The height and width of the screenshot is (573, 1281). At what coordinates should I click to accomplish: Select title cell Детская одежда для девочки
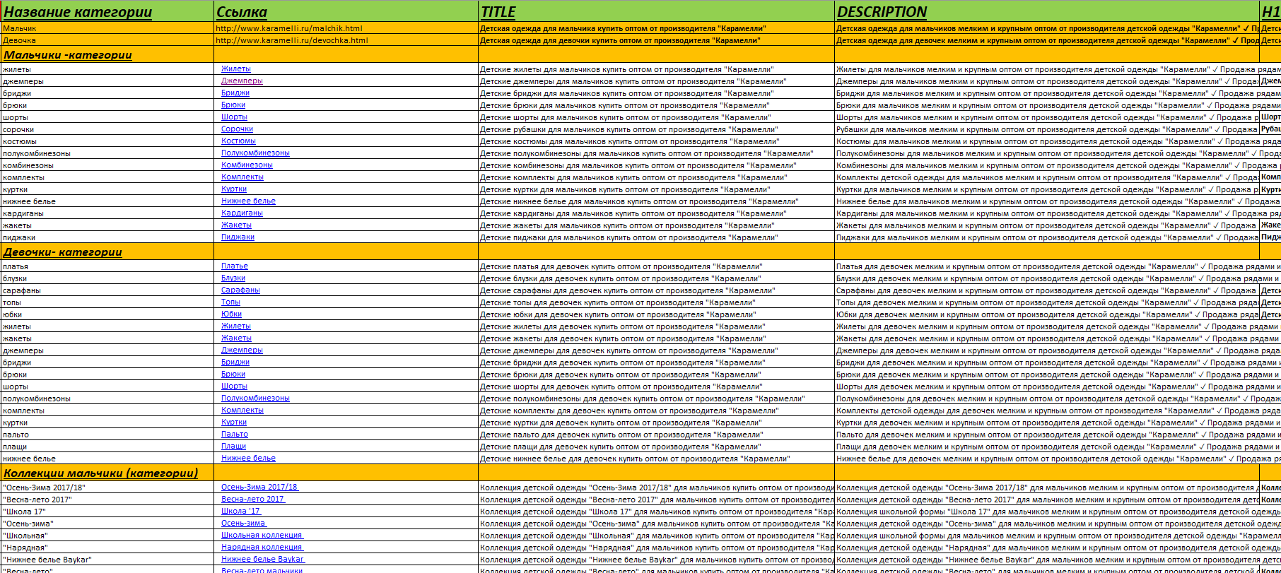pos(656,40)
